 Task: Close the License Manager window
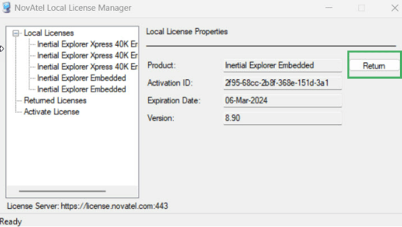[x=395, y=8]
